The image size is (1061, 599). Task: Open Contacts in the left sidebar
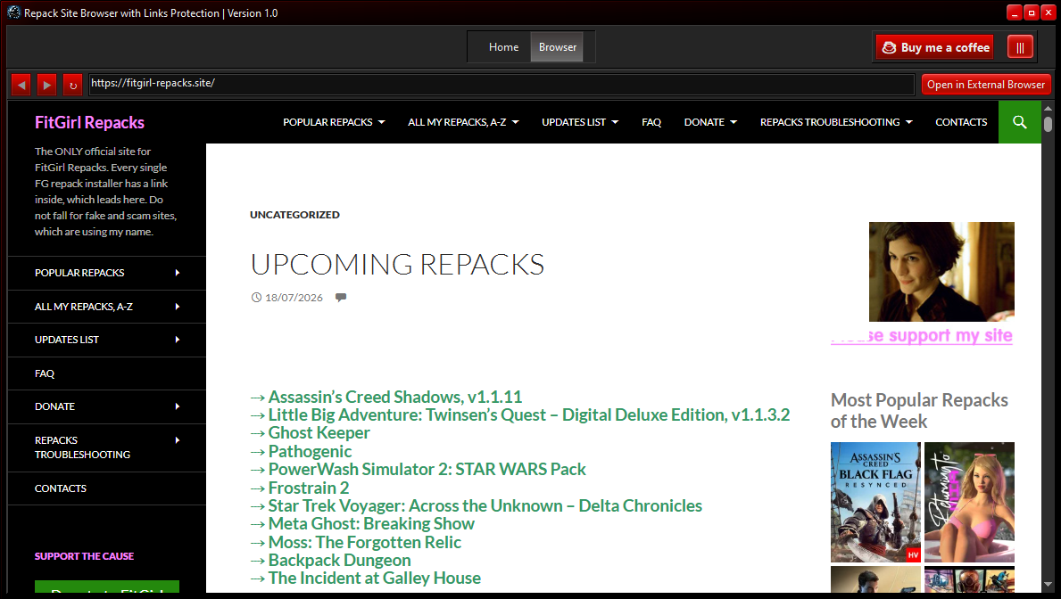coord(60,488)
